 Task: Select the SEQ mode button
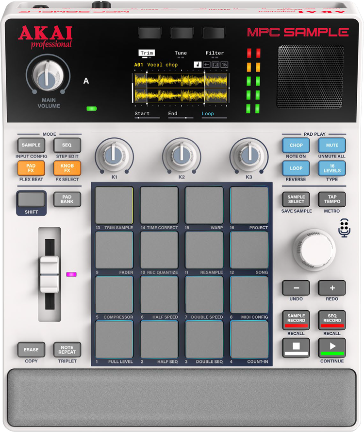pyautogui.click(x=67, y=145)
